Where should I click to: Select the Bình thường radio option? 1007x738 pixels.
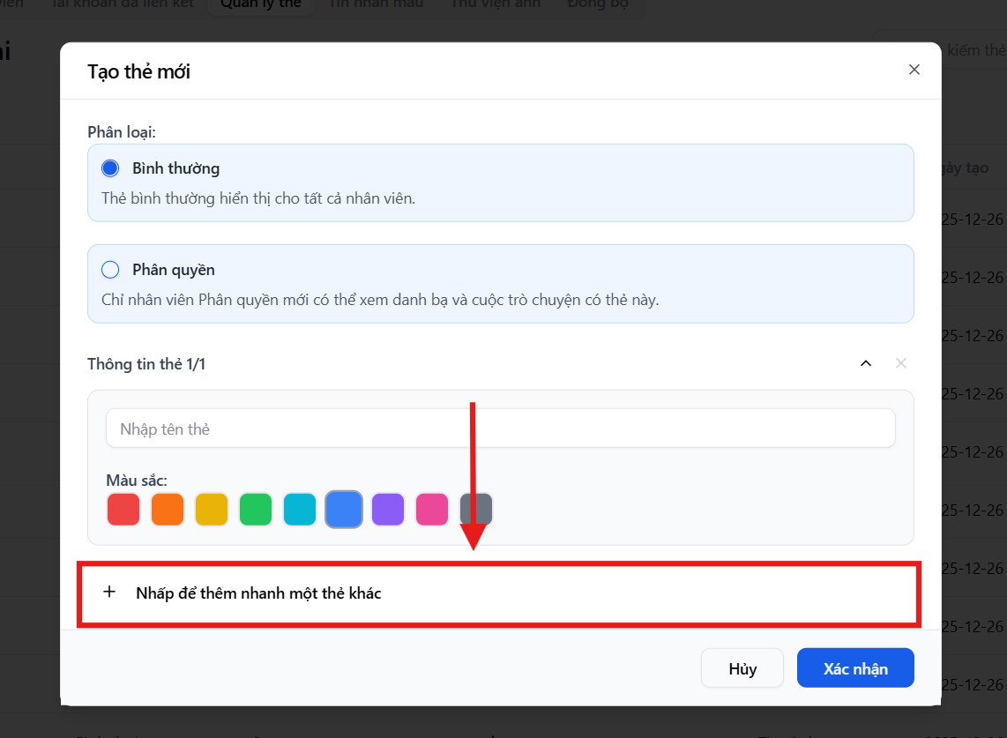coord(110,168)
